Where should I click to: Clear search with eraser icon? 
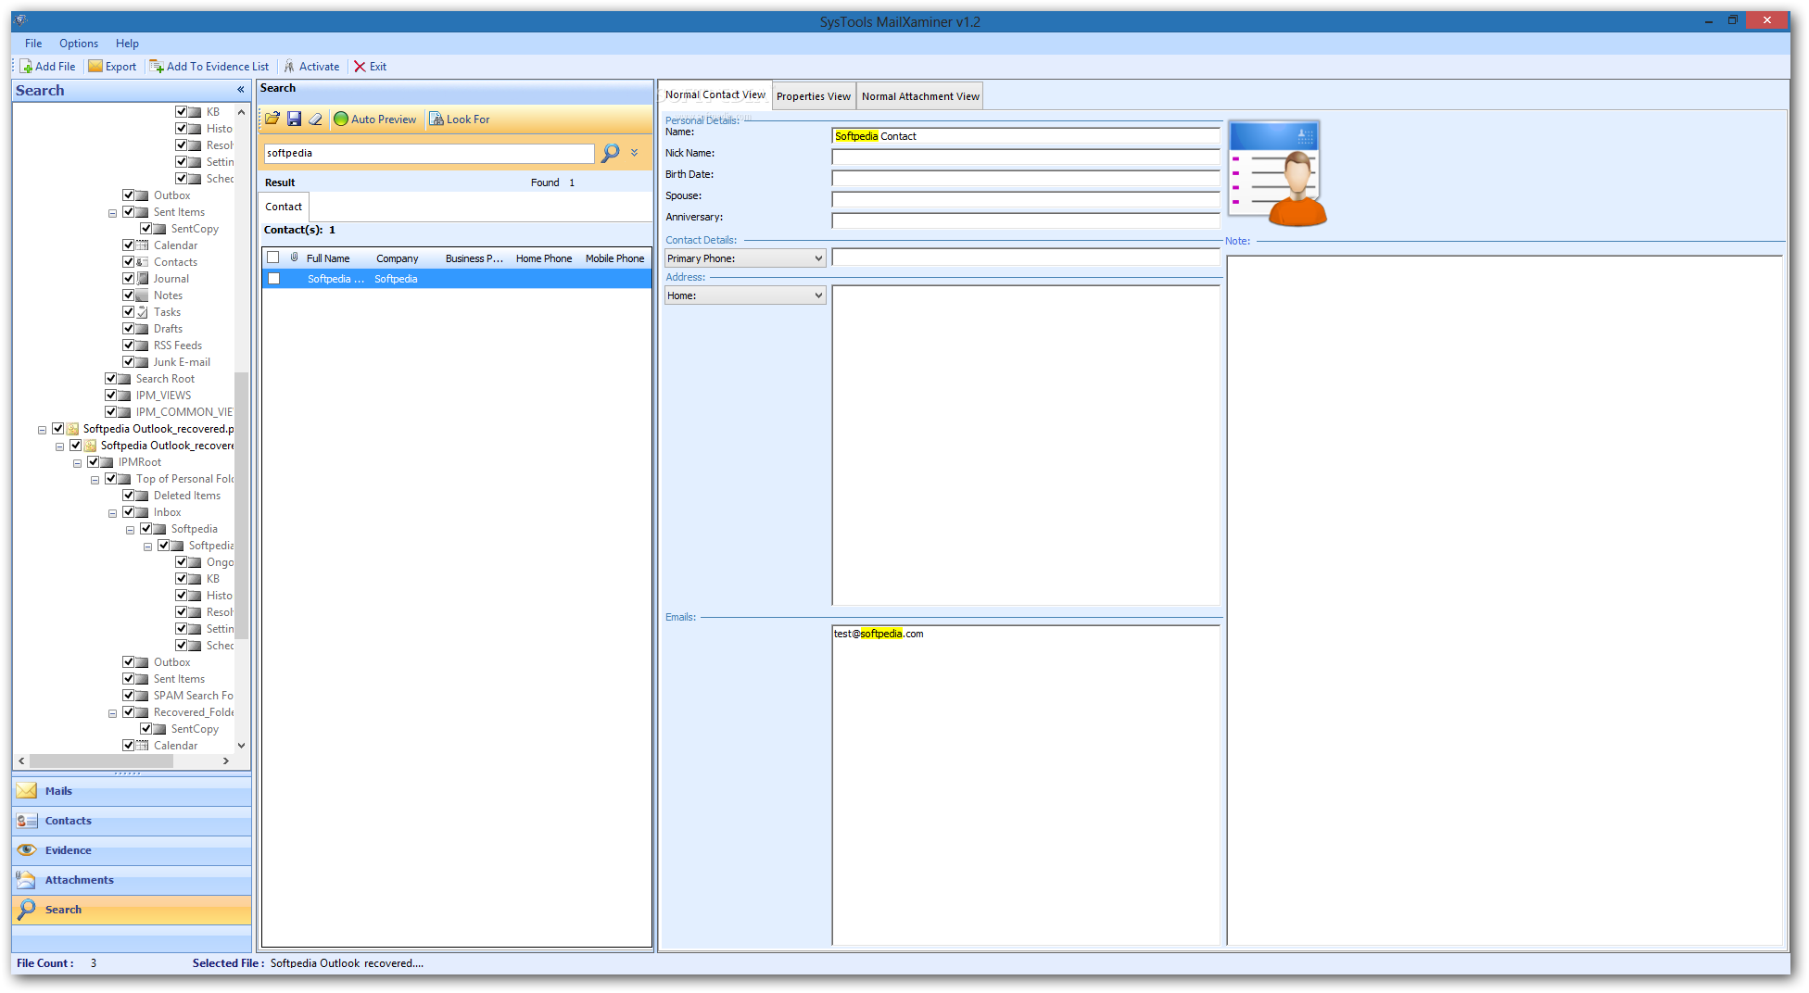coord(315,119)
